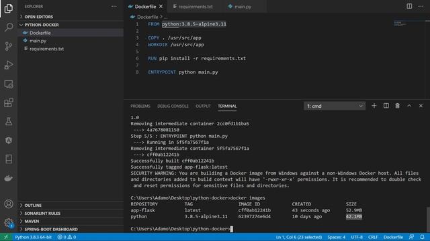Open main.py in the explorer tree
The image size is (430, 241).
[71, 41]
